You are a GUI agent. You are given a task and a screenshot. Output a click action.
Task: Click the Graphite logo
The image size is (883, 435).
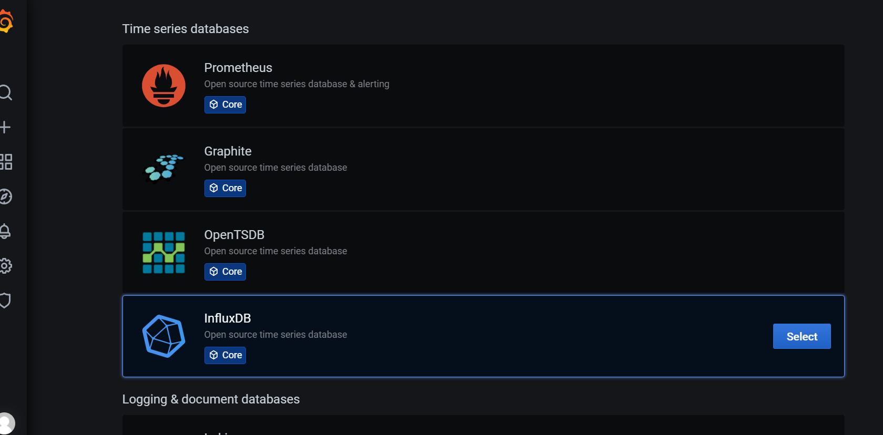pos(163,168)
